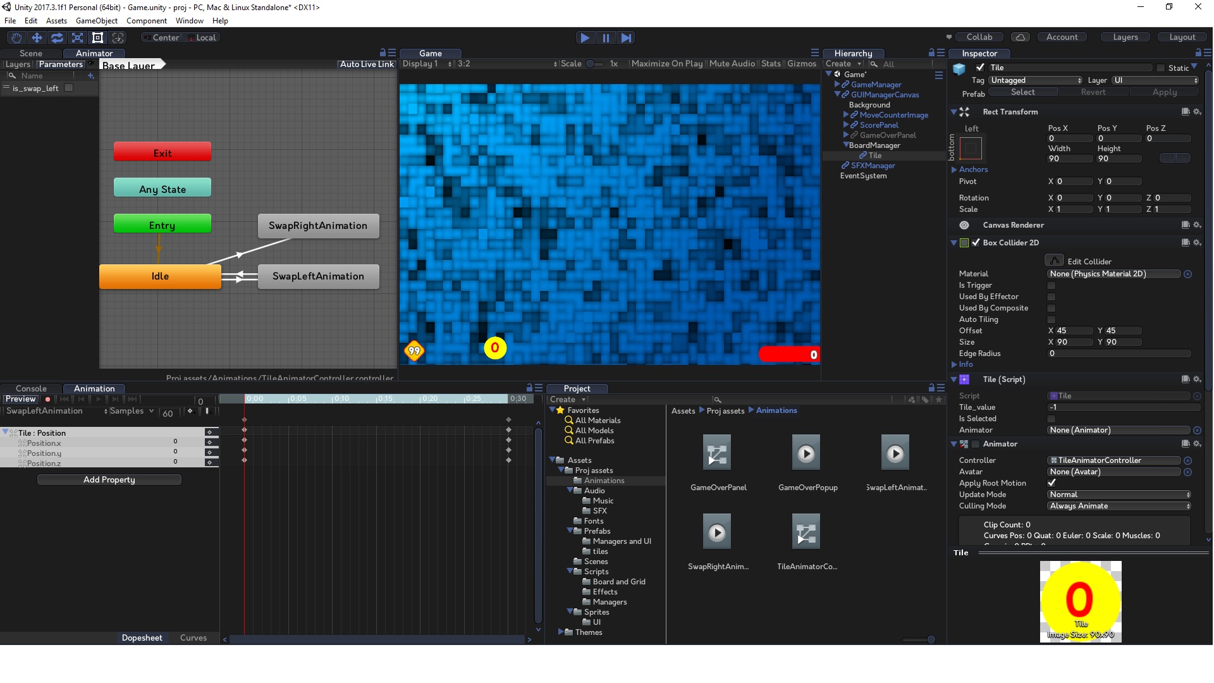The height and width of the screenshot is (683, 1214).
Task: Switch to the Console tab
Action: click(x=32, y=388)
